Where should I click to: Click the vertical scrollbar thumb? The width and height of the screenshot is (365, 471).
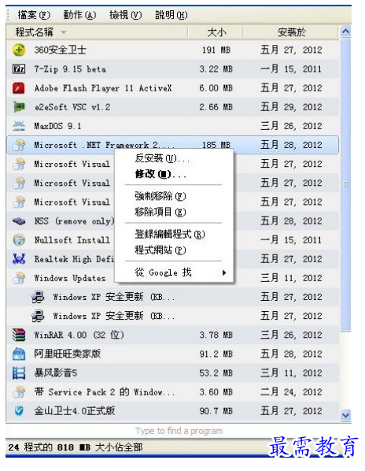[x=346, y=184]
